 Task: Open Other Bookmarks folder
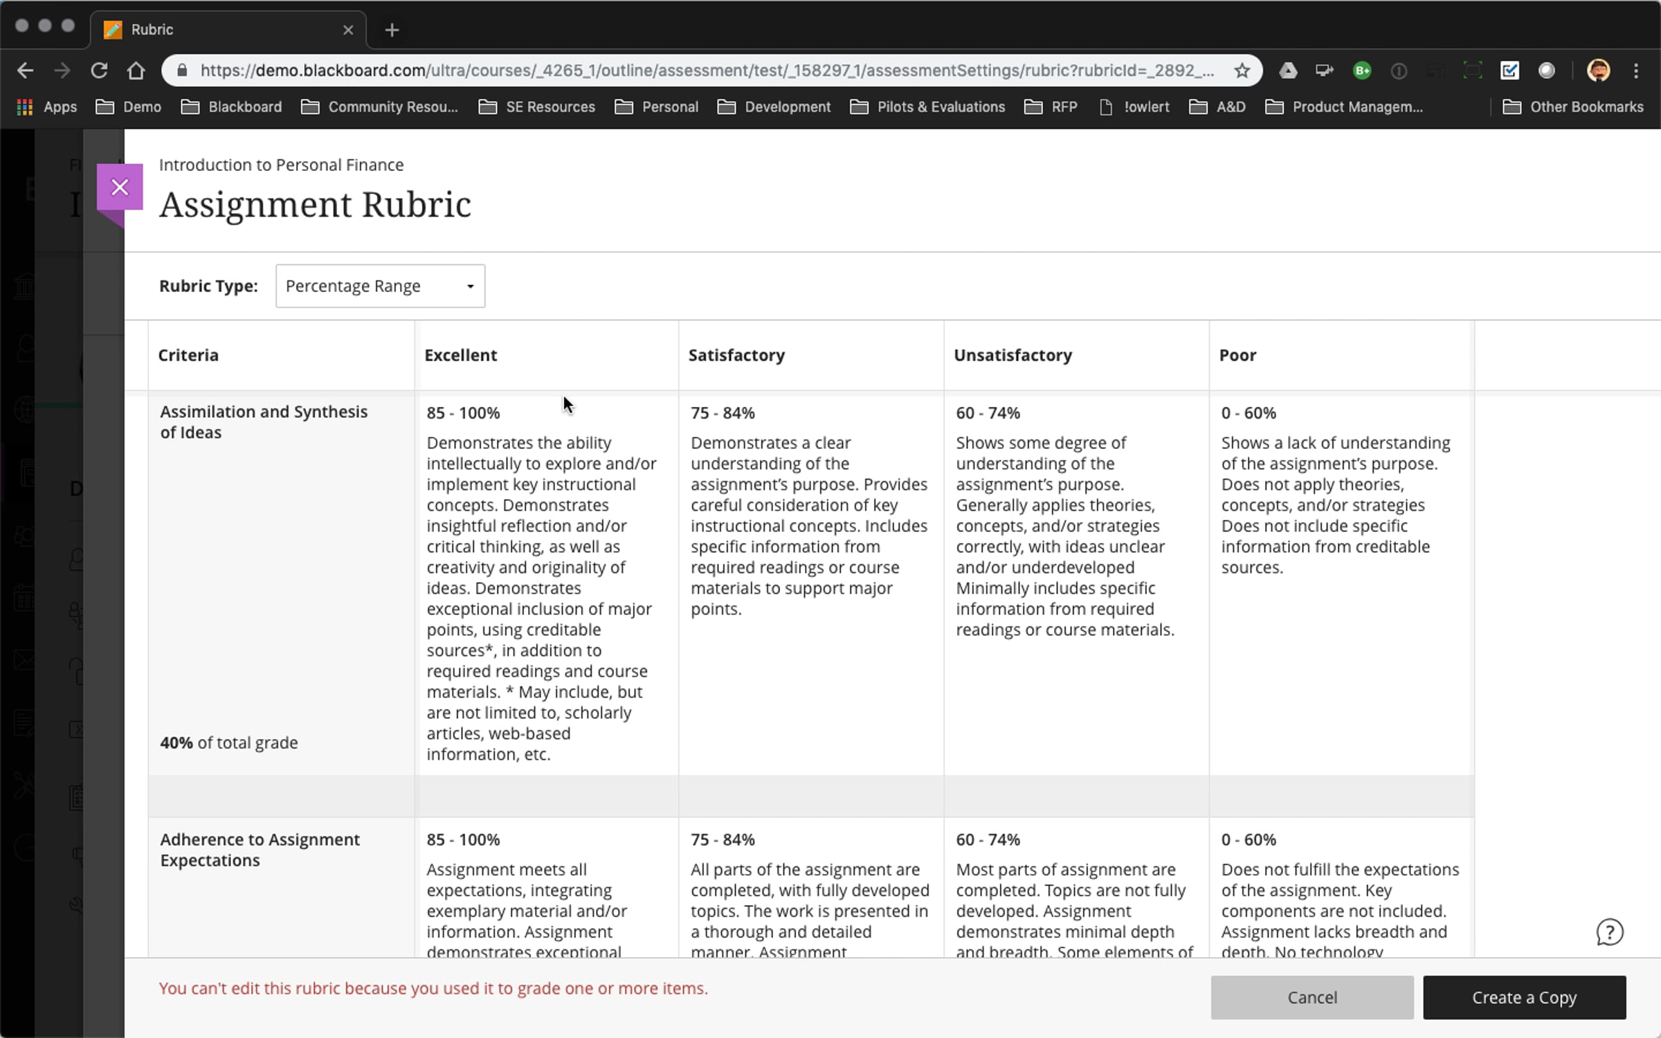click(1573, 107)
